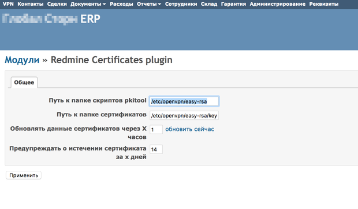This screenshot has width=358, height=209.
Task: Open Сделки in the top menu
Action: click(x=57, y=4)
